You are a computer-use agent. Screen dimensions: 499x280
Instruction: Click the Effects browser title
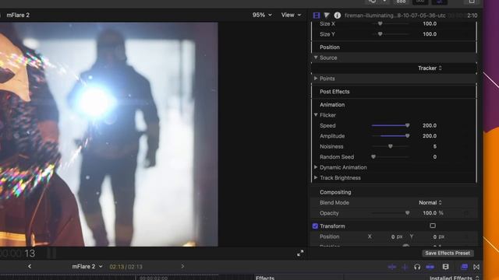point(265,278)
